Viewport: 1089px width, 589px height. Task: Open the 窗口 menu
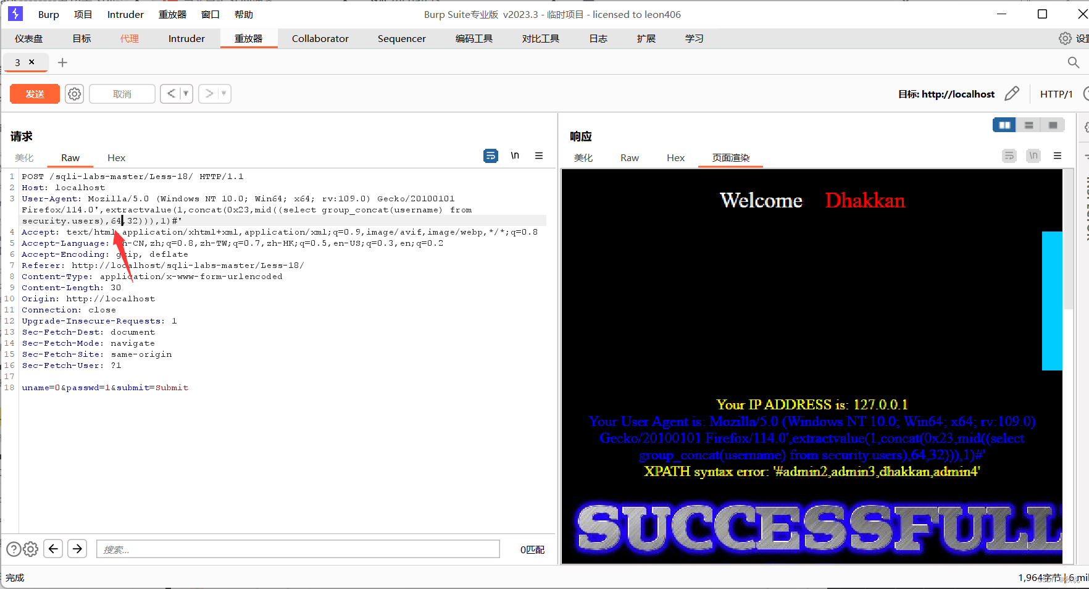coord(211,14)
